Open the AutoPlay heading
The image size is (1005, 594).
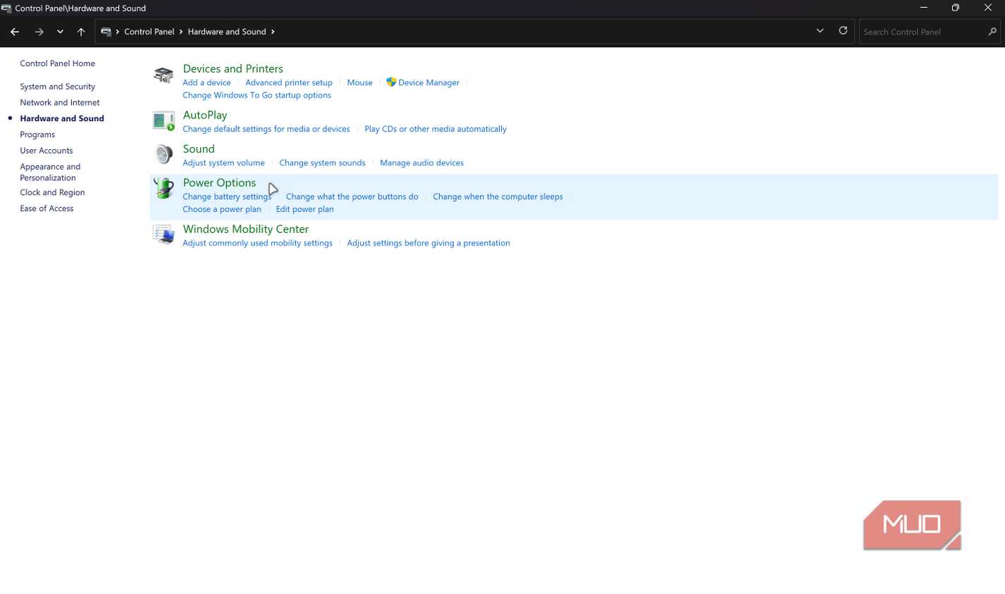[205, 115]
